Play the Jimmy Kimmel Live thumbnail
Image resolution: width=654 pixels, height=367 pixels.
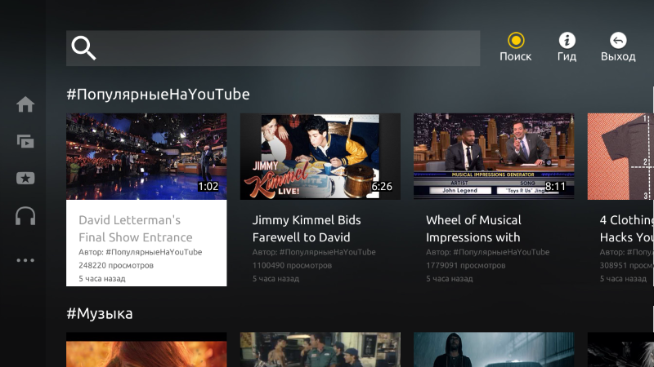coord(320,157)
